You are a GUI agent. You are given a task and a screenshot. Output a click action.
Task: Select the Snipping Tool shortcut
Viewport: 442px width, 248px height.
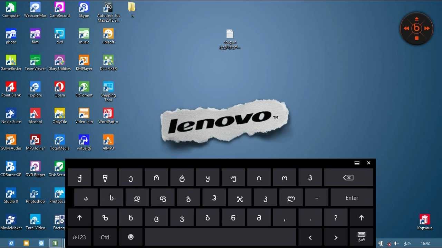[x=108, y=92]
